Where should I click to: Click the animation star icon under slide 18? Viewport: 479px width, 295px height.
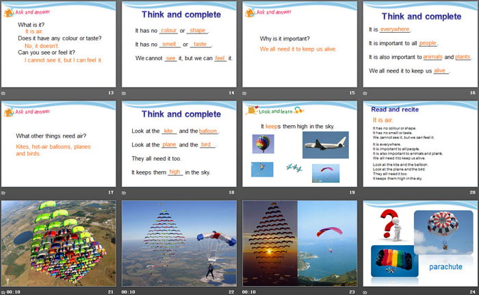click(x=124, y=193)
